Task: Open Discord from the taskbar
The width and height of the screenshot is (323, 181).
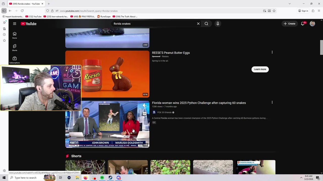Action: coord(119,178)
